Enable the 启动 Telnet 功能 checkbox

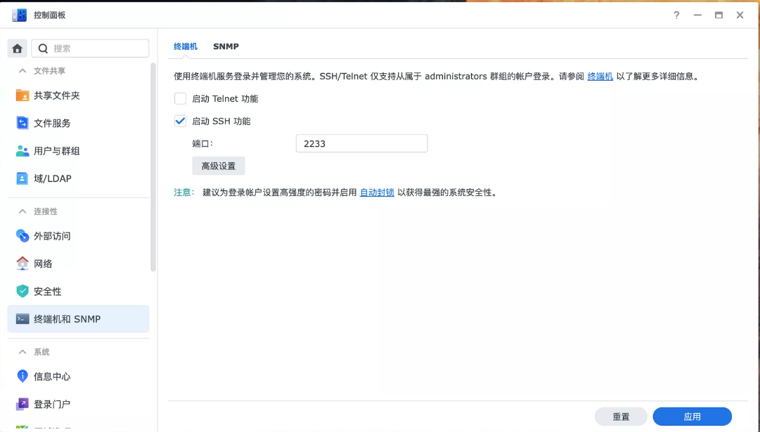click(181, 98)
